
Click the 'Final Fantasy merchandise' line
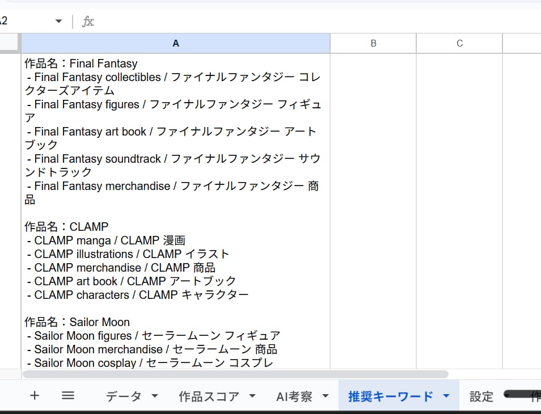(x=172, y=193)
